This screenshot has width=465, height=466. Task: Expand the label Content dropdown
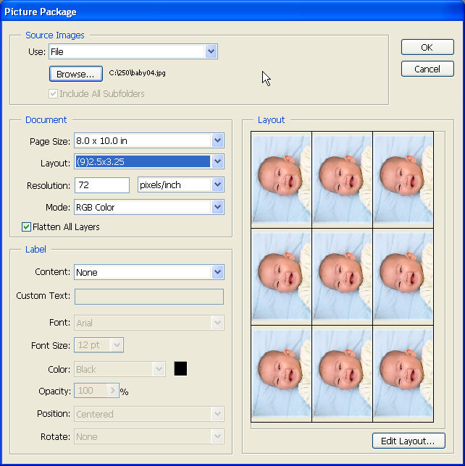pyautogui.click(x=217, y=273)
